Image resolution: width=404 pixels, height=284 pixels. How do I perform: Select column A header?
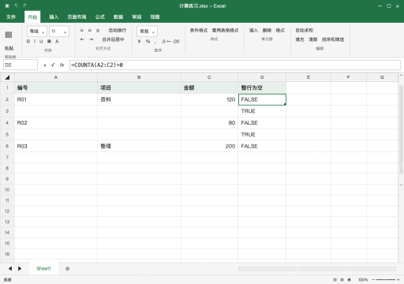56,77
